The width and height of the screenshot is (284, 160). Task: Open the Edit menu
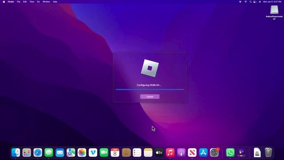point(25,2)
